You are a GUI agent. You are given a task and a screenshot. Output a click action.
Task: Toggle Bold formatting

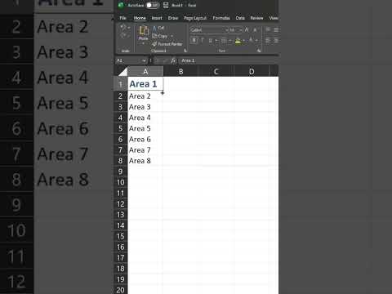click(x=194, y=41)
